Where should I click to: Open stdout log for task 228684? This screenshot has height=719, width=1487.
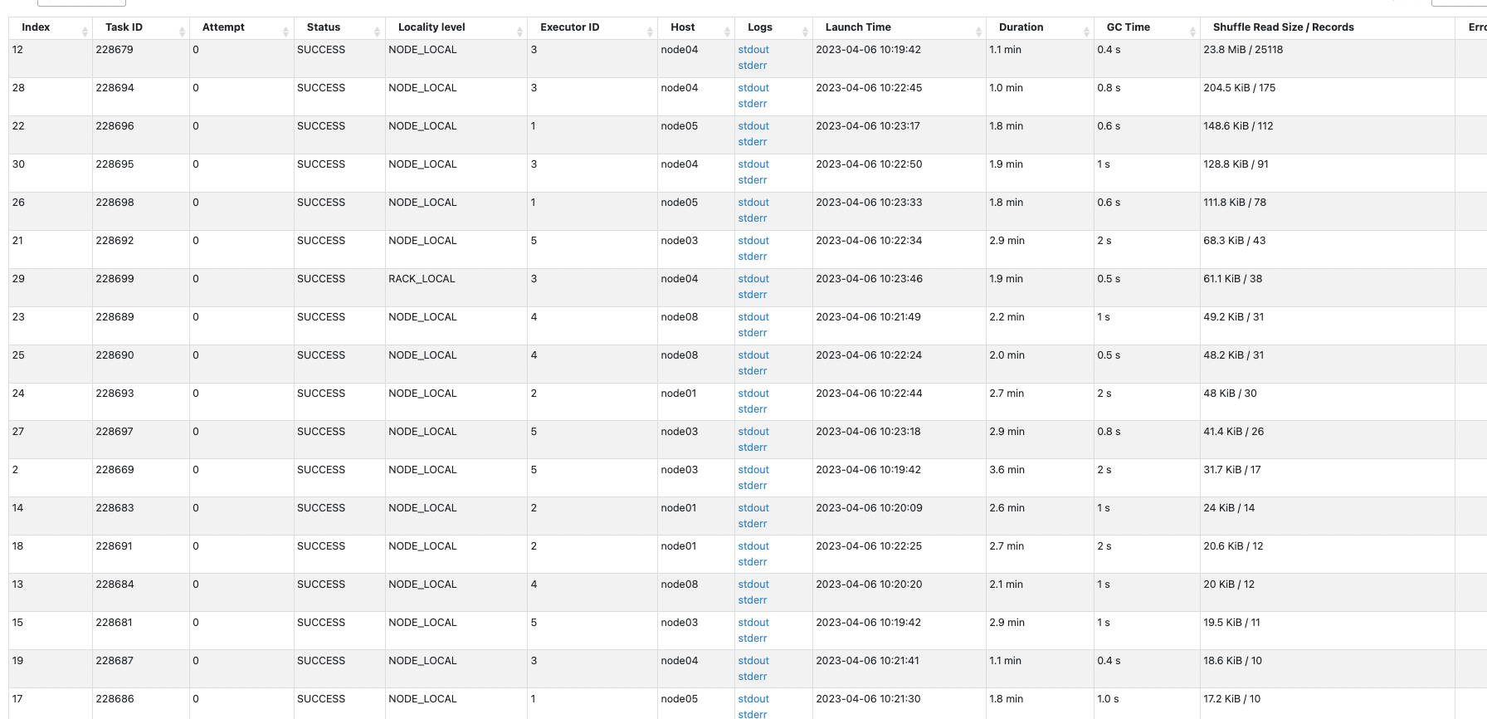(x=753, y=584)
